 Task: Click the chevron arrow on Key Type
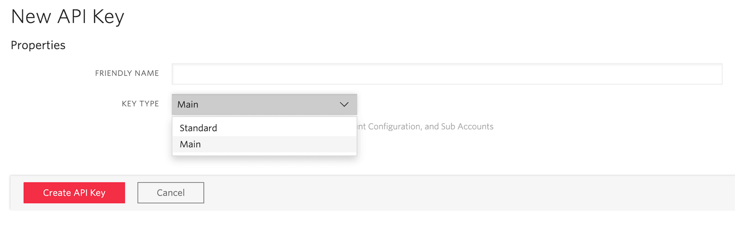click(x=344, y=104)
